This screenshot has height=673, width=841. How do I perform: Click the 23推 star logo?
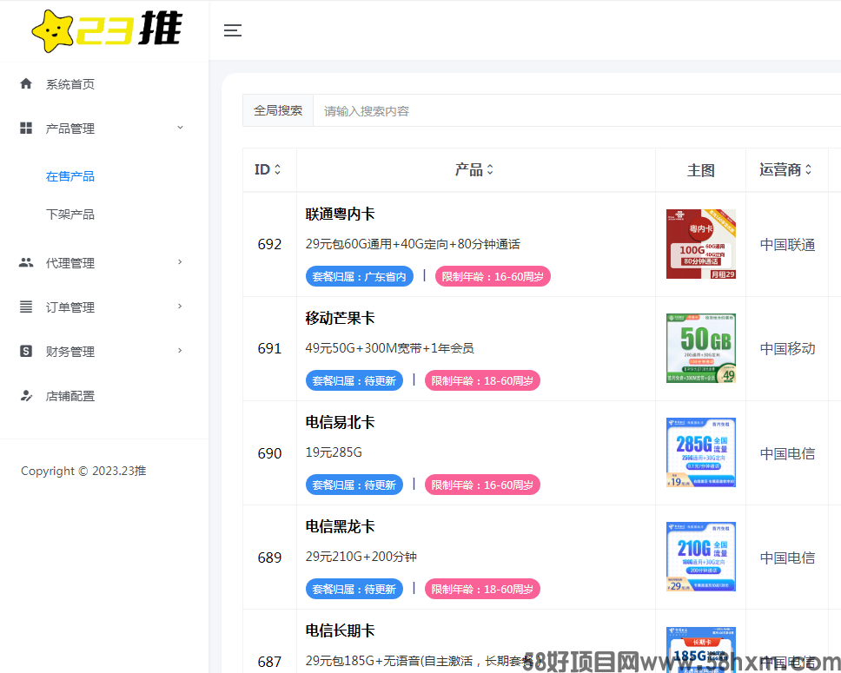[x=107, y=30]
